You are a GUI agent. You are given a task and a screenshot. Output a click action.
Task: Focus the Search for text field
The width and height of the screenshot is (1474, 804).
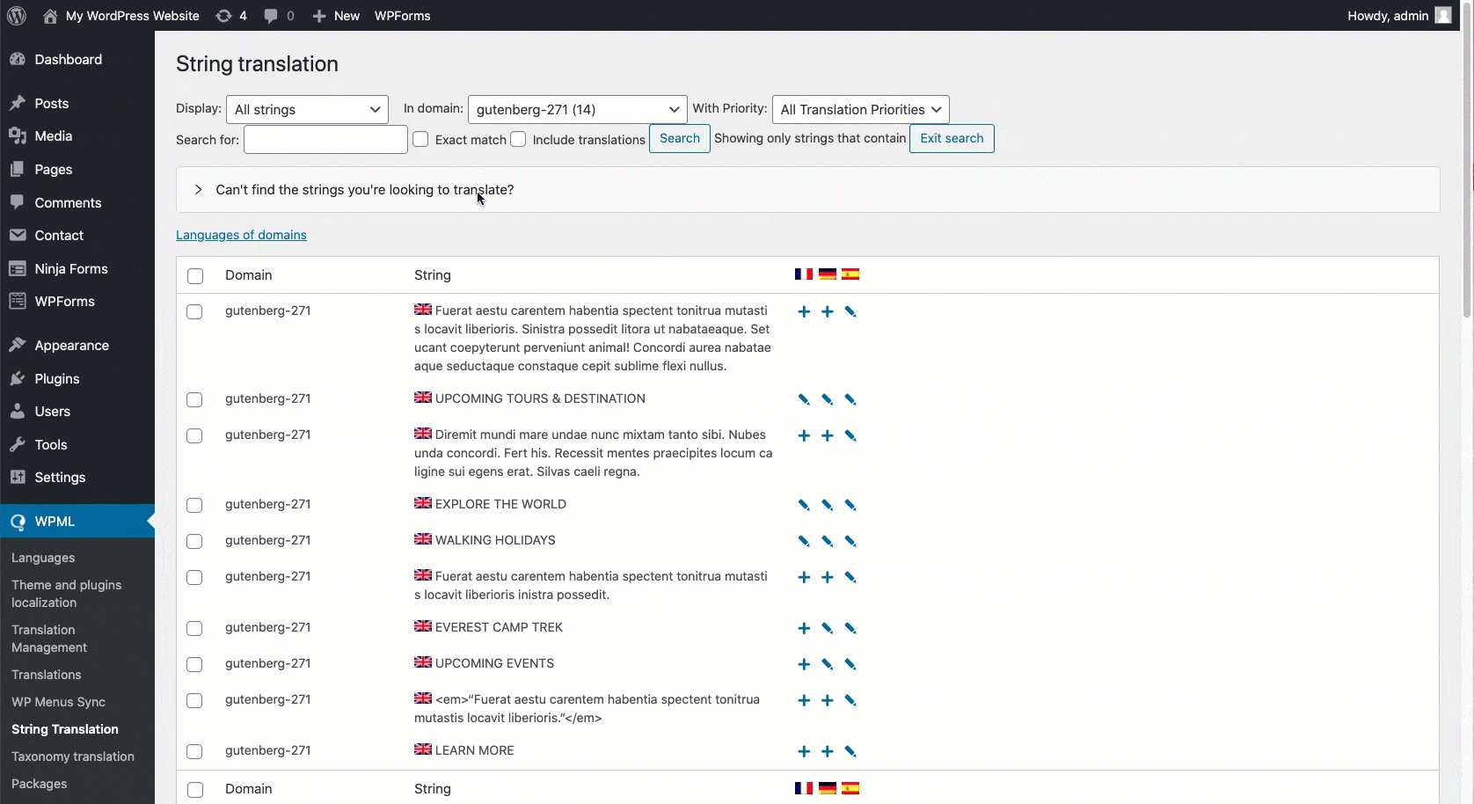(x=325, y=140)
